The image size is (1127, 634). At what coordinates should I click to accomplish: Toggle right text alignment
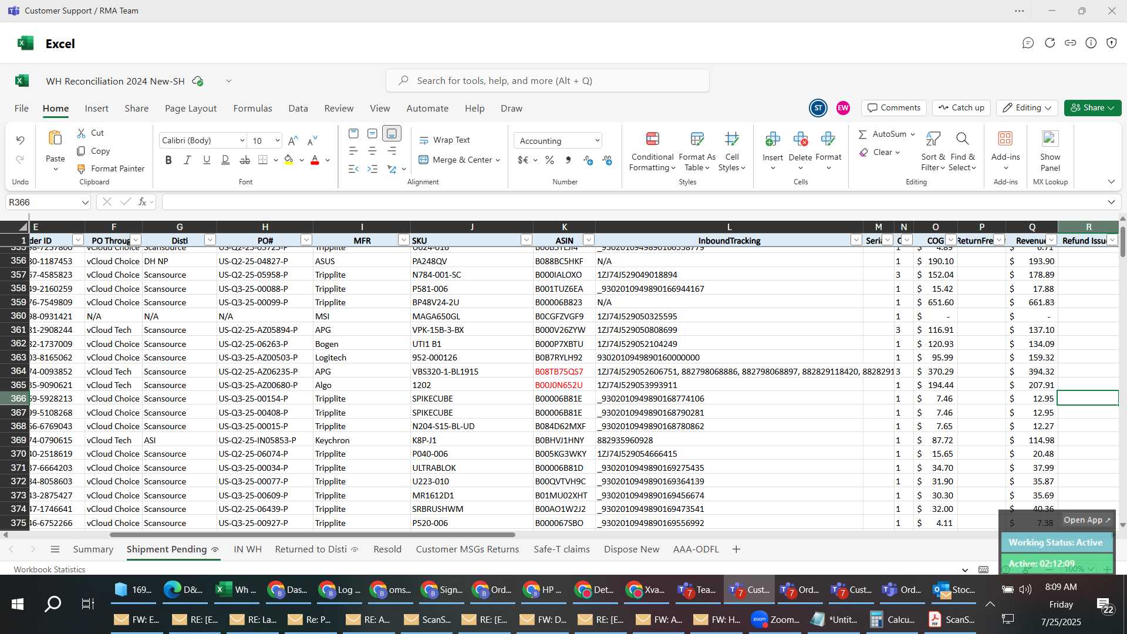click(x=392, y=151)
